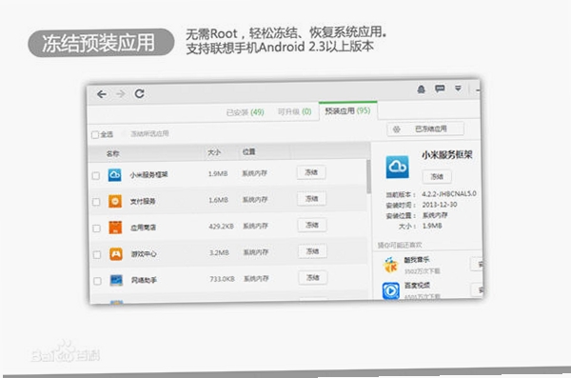Viewport: 571px width, 378px height.
Task: Tick the checkbox for 网络助手
Action: coord(97,281)
